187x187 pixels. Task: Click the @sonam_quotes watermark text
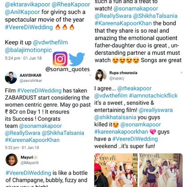tap(67, 69)
